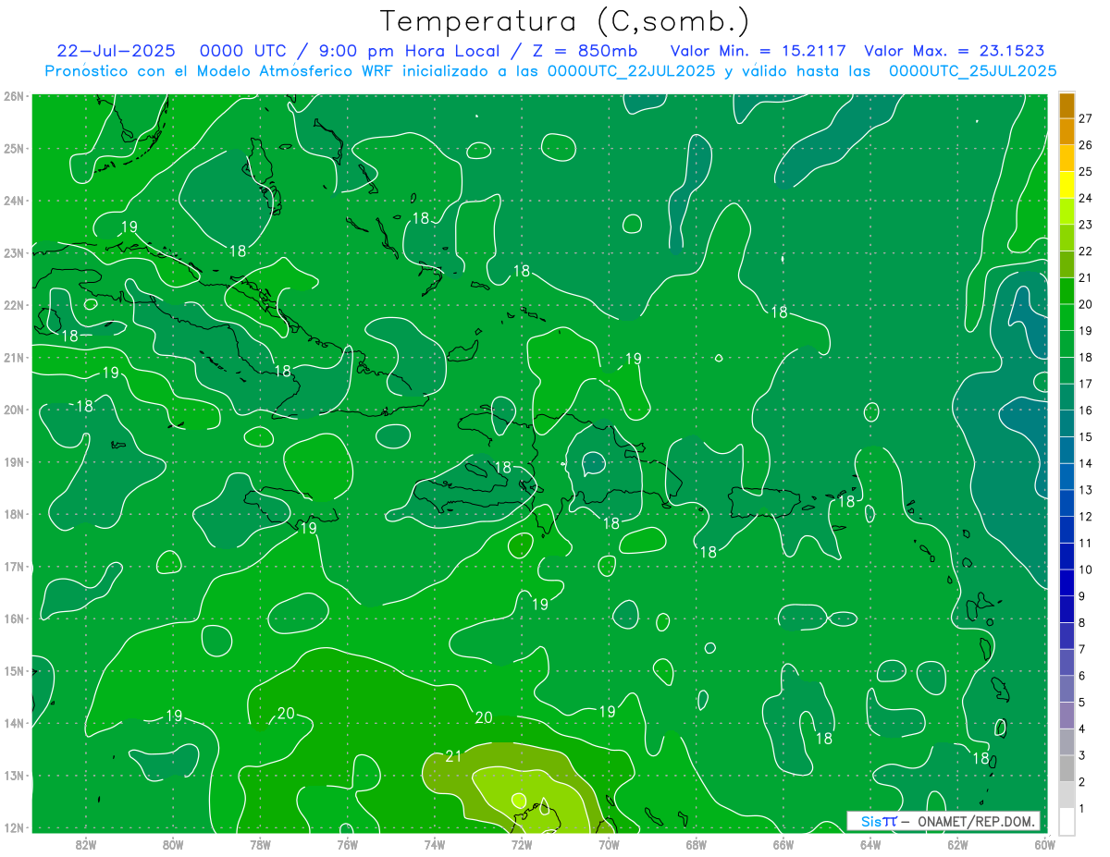Select 'Valor Min. = 15.2117' text
Image resolution: width=1110 pixels, height=857 pixels.
758,51
